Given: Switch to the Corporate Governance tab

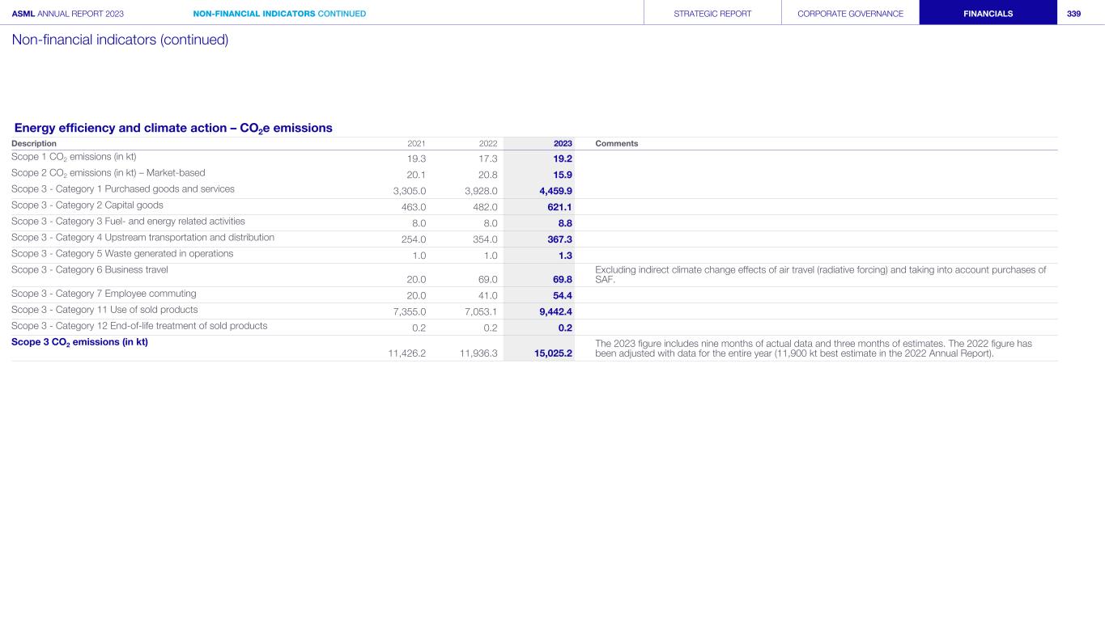Looking at the screenshot, I should 850,14.
